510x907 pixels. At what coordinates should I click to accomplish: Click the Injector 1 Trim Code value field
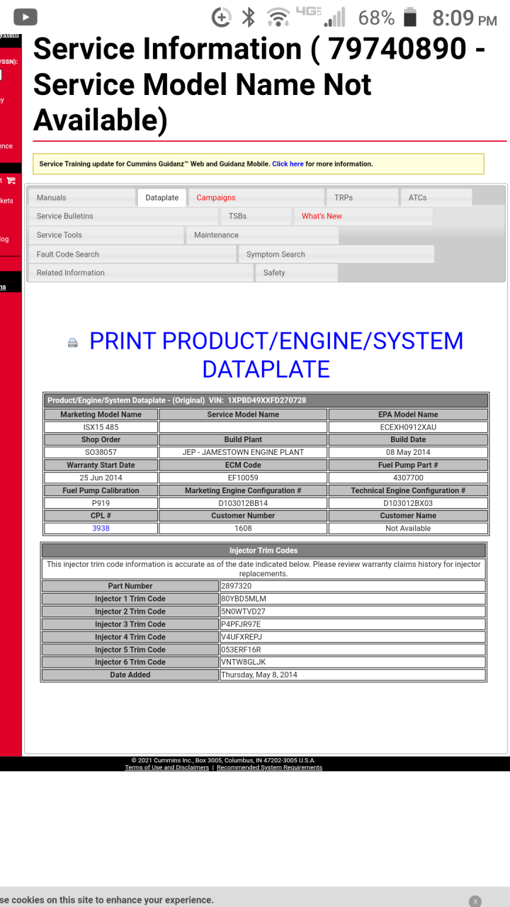tap(352, 599)
